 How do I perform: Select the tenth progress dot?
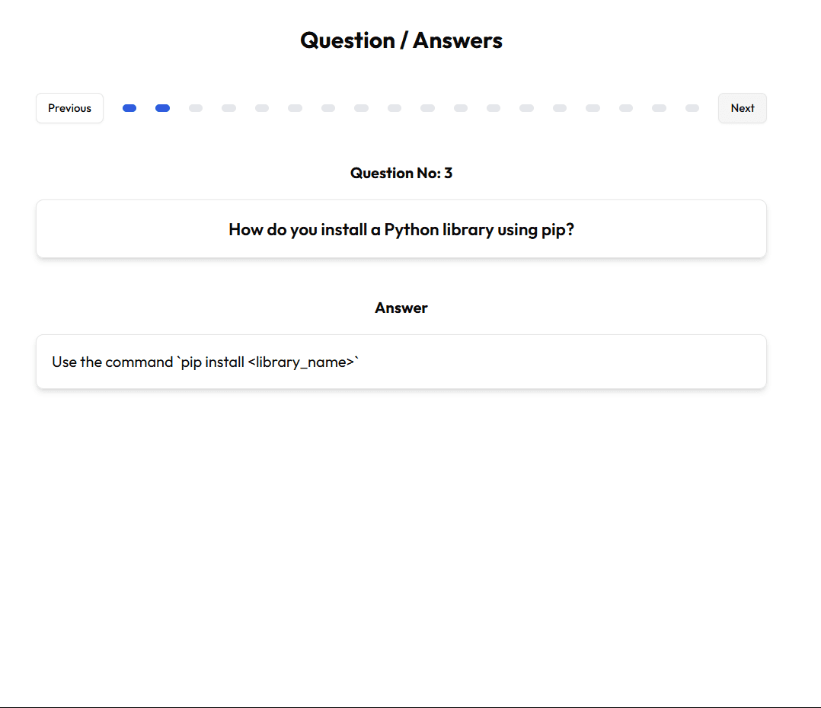point(427,108)
